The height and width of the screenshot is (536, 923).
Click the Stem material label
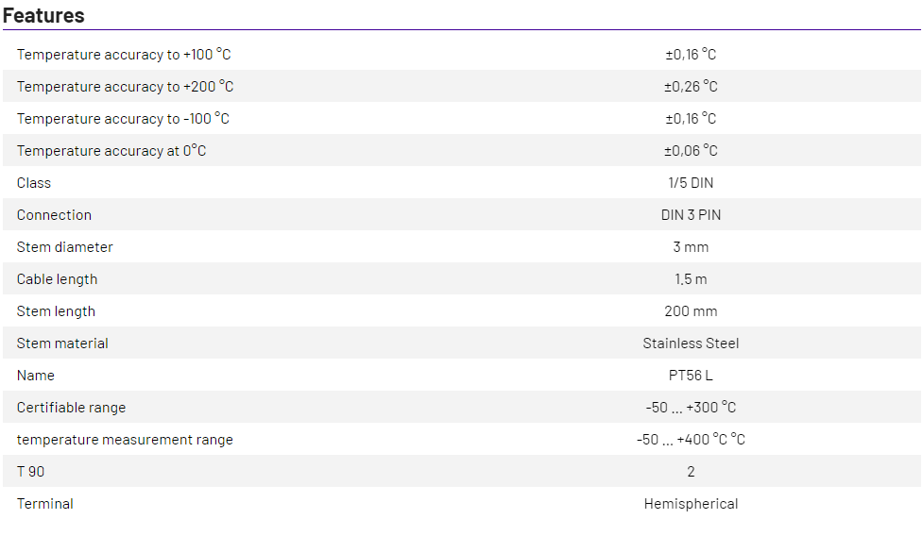pos(62,343)
